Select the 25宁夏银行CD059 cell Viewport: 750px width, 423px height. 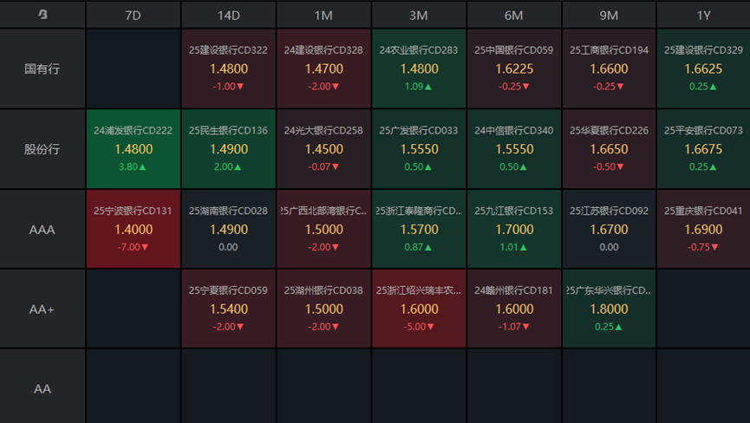pyautogui.click(x=228, y=309)
